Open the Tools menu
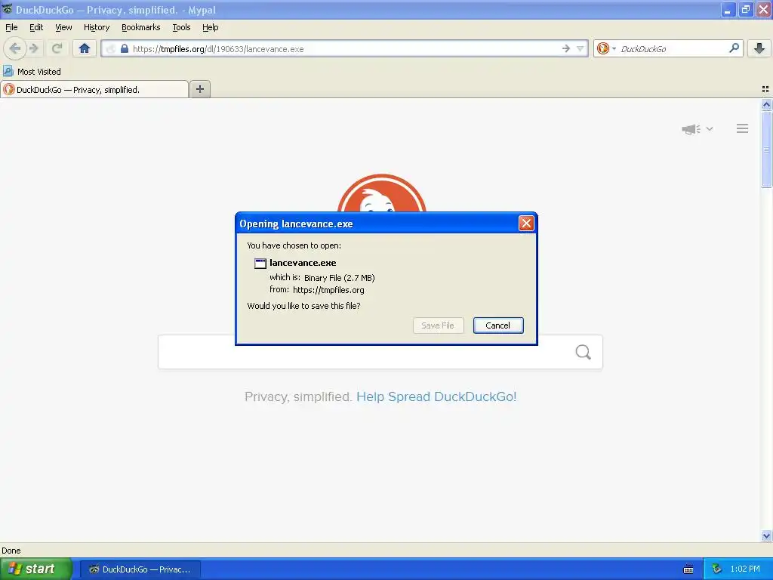 [181, 27]
